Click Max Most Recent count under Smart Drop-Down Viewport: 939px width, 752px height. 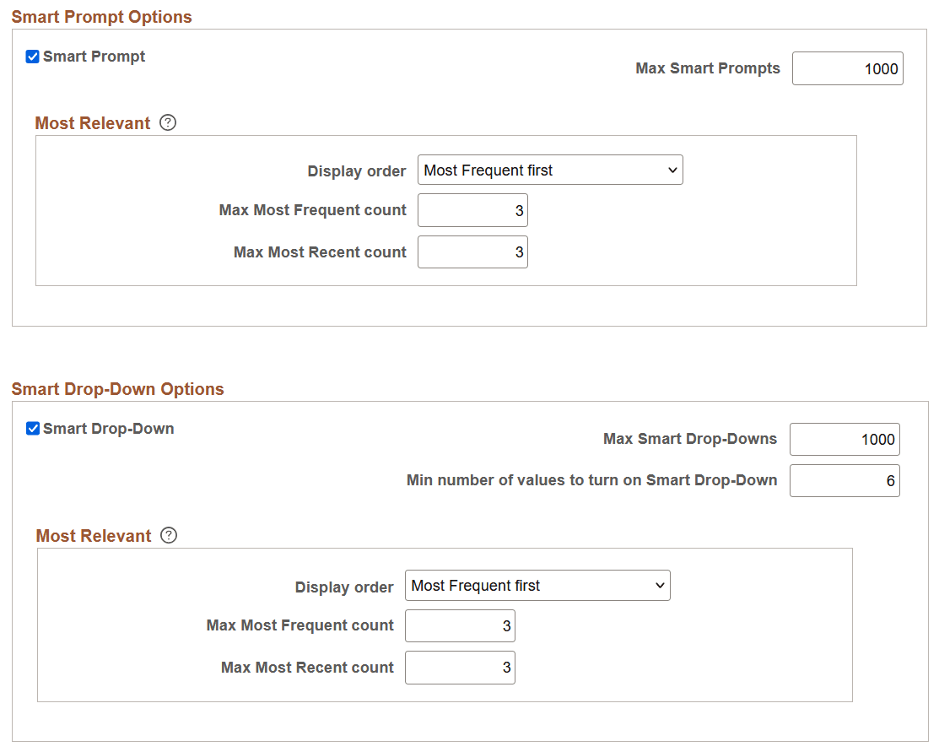point(460,667)
